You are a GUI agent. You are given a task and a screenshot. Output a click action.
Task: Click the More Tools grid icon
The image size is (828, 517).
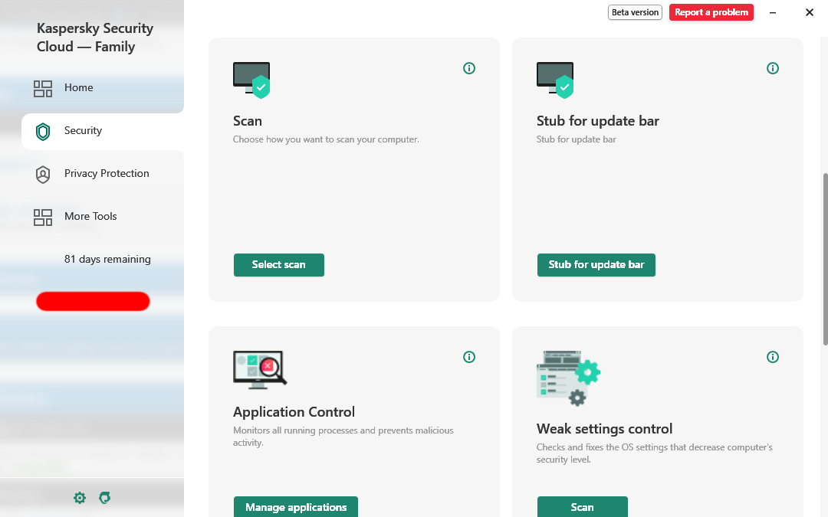[43, 217]
